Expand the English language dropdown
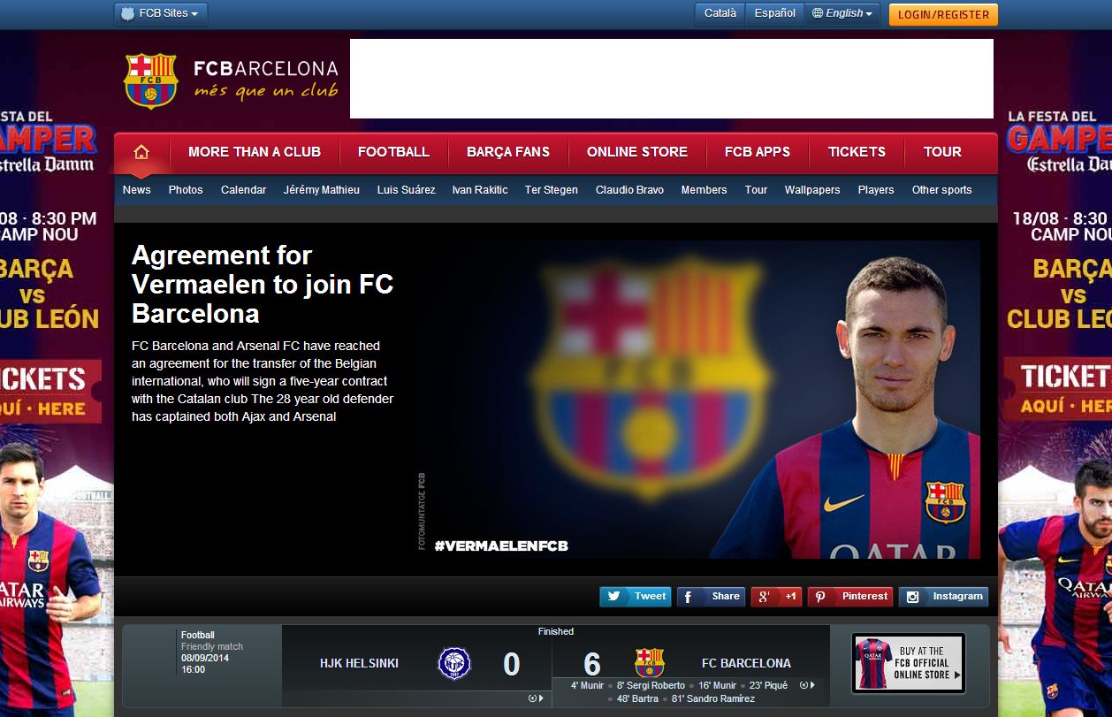 coord(842,13)
